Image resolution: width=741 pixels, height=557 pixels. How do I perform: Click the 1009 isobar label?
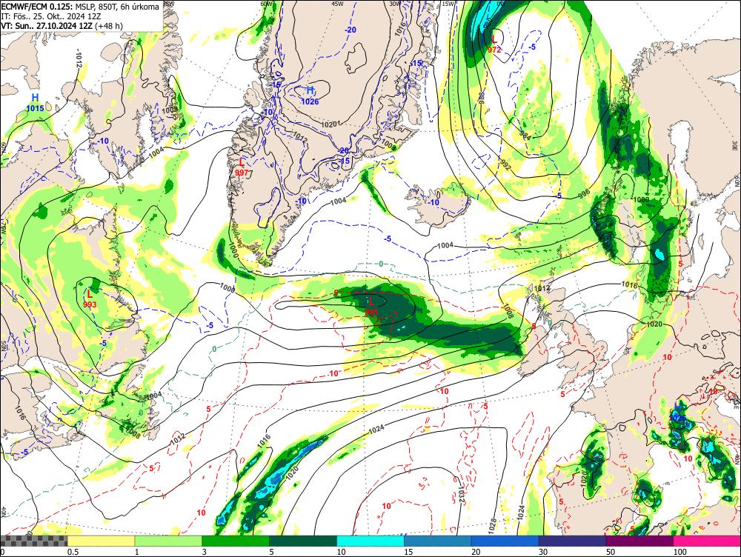pyautogui.click(x=170, y=110)
